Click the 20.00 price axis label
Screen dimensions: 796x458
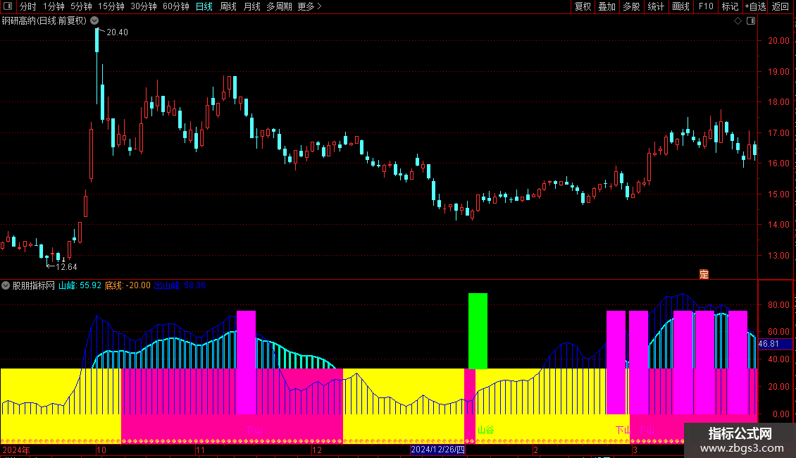778,41
